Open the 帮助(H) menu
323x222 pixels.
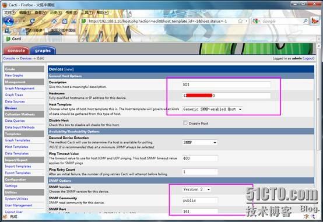click(102, 13)
